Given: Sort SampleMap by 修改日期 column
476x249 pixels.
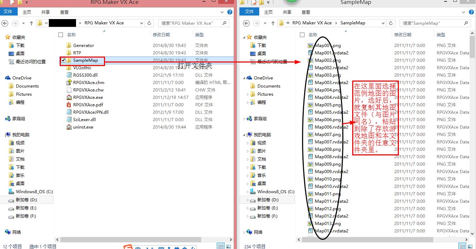Looking at the screenshot, I should pos(403,35).
